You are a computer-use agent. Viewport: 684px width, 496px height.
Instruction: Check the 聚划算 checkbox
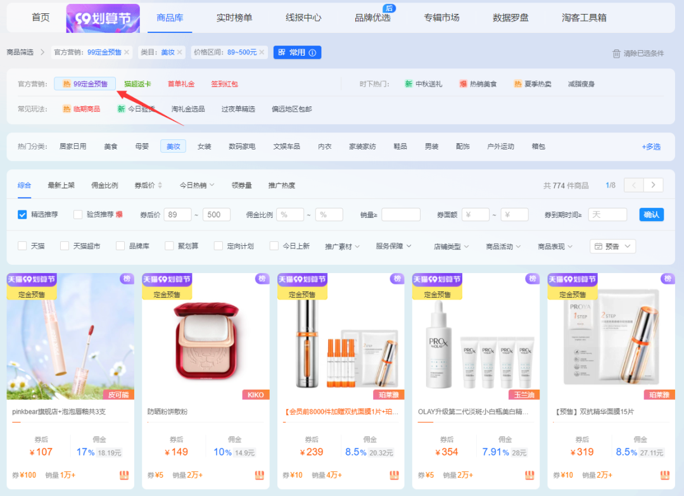(x=169, y=246)
